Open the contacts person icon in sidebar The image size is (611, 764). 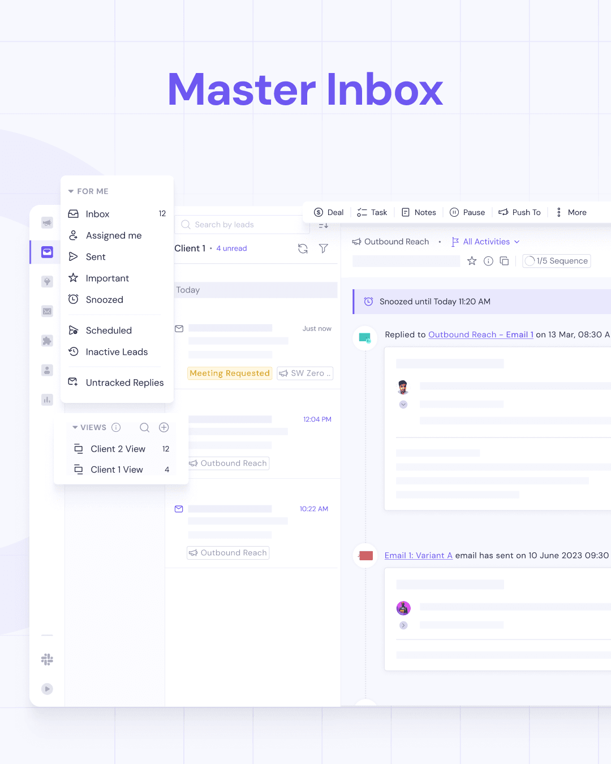tap(47, 370)
